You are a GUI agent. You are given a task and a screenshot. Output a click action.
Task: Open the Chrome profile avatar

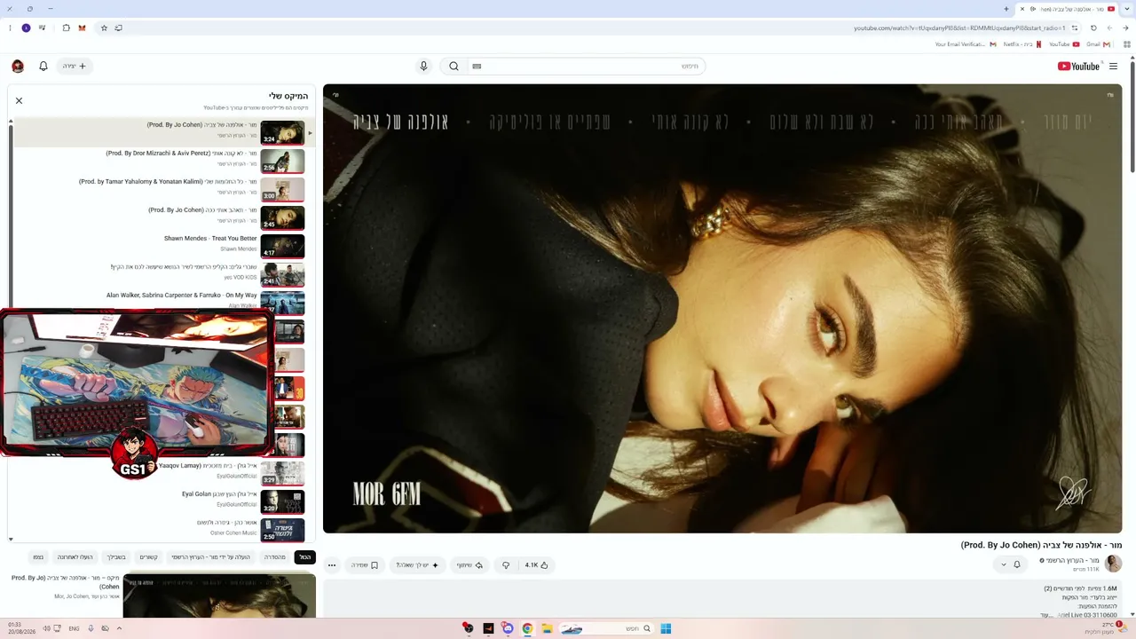click(x=27, y=28)
